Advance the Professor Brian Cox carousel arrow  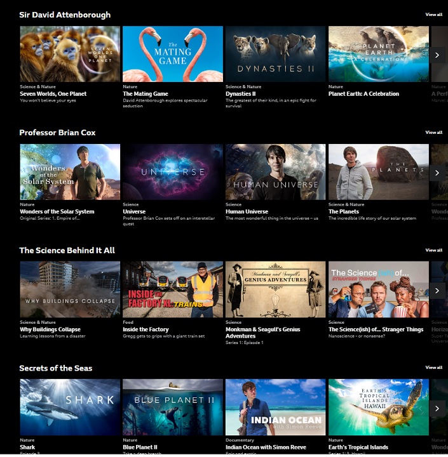click(x=437, y=173)
